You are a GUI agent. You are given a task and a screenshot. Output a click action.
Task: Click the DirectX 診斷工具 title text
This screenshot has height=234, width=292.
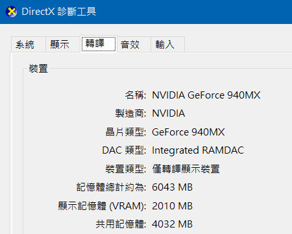coord(59,12)
